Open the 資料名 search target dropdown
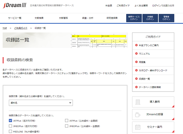The width and height of the screenshot is (183, 134). [x=41, y=103]
